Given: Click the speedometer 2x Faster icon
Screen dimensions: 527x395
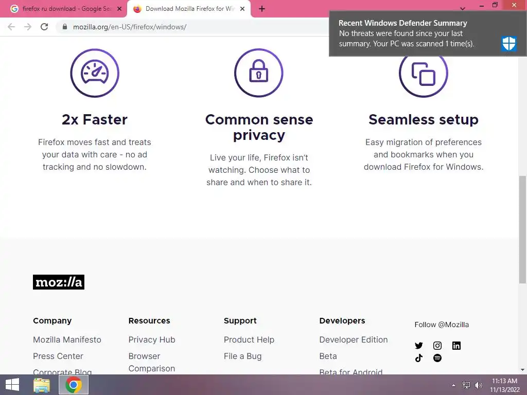Looking at the screenshot, I should point(95,73).
